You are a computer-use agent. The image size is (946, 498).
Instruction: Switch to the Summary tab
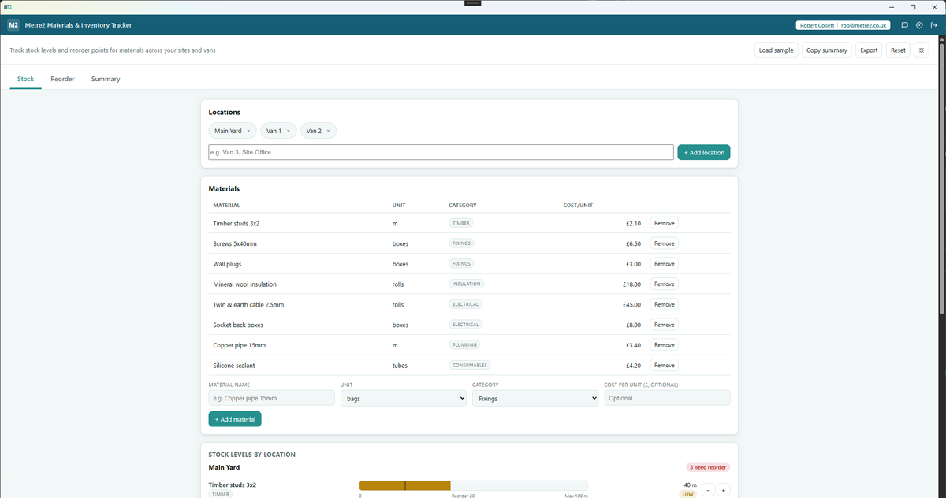pyautogui.click(x=106, y=79)
